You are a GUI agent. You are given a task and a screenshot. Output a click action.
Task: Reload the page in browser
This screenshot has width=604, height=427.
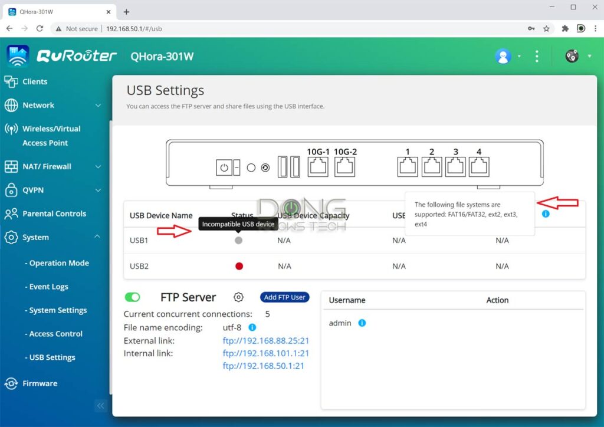(40, 28)
